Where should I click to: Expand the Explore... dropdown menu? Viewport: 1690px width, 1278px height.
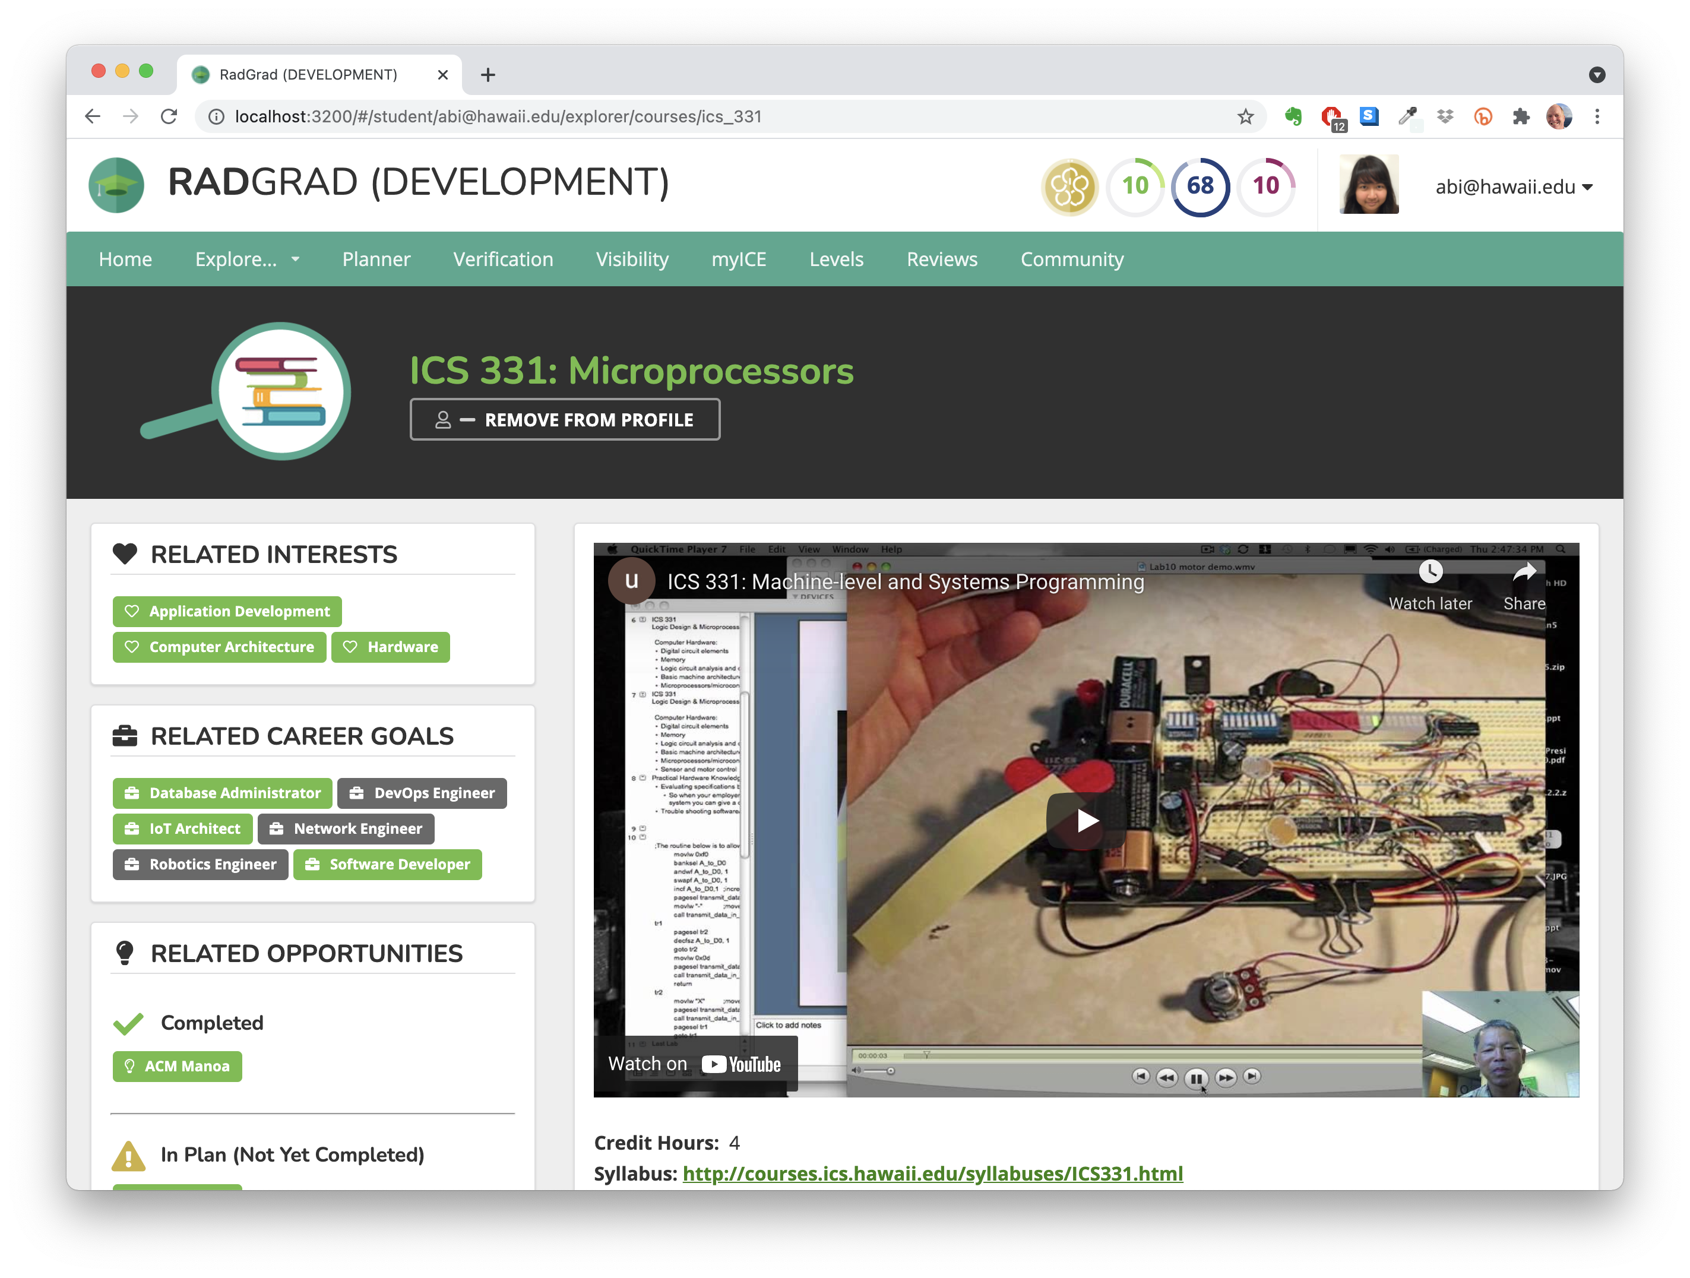(247, 259)
